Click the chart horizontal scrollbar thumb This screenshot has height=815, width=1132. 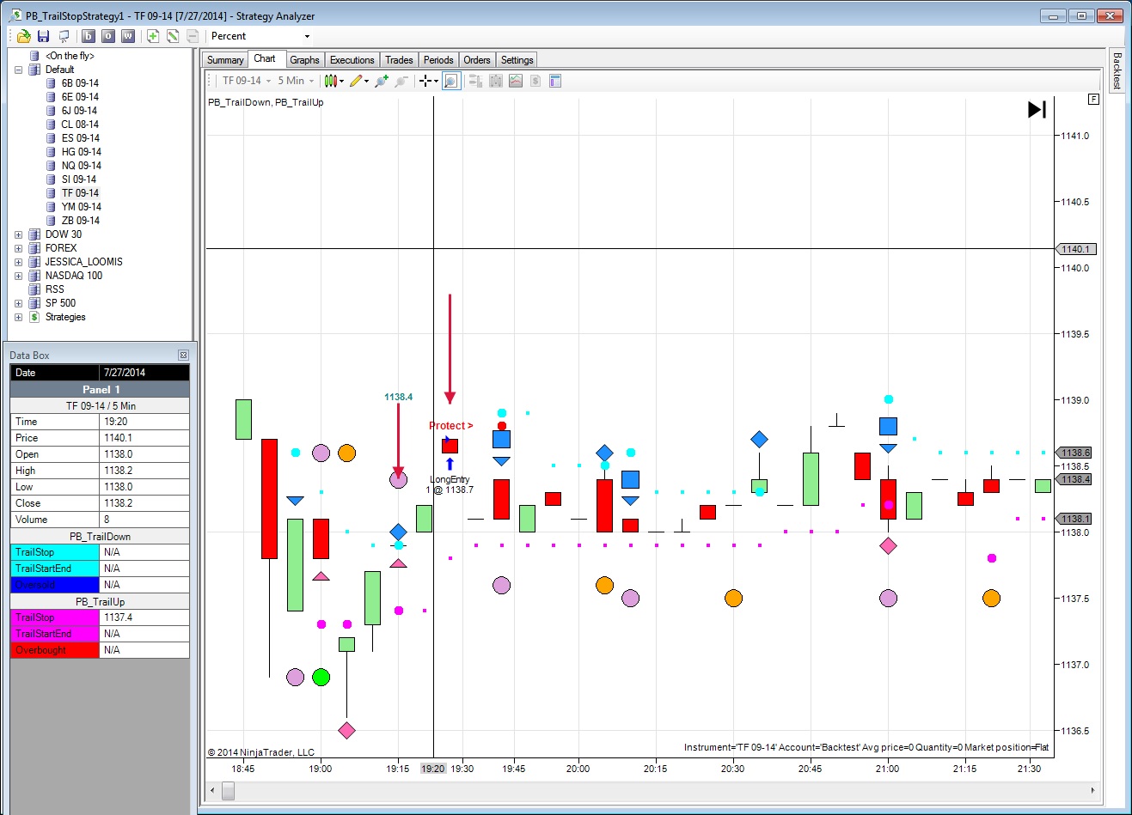228,790
